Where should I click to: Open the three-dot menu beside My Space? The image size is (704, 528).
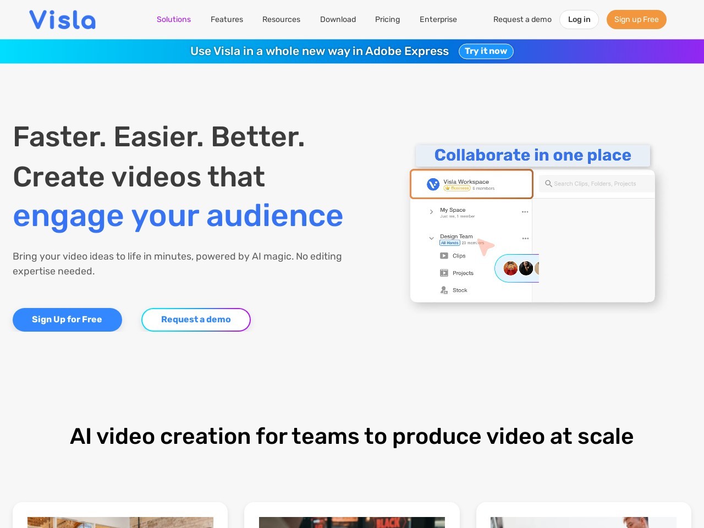tap(525, 212)
